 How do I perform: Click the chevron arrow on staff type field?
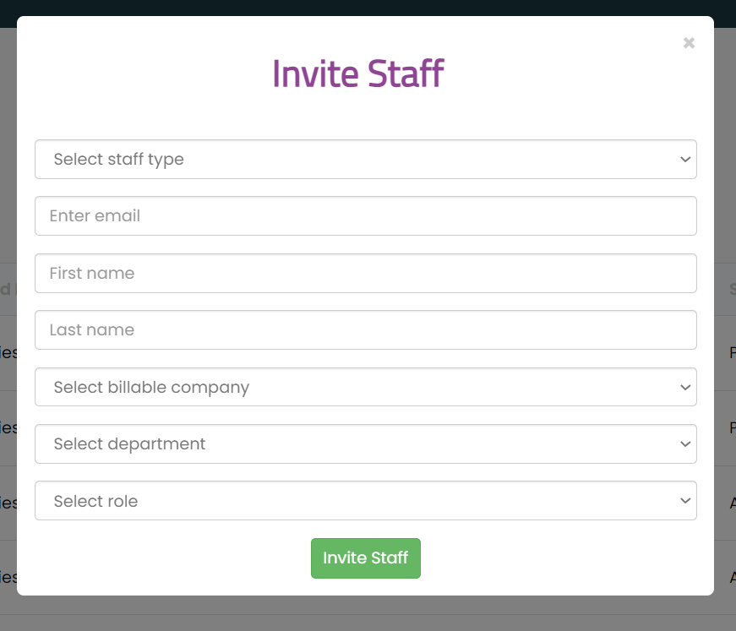tap(684, 160)
